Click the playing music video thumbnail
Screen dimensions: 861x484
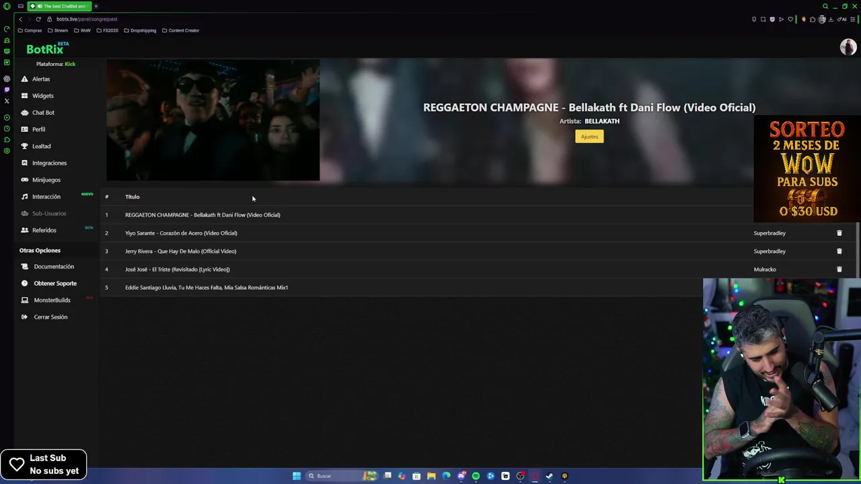[213, 120]
